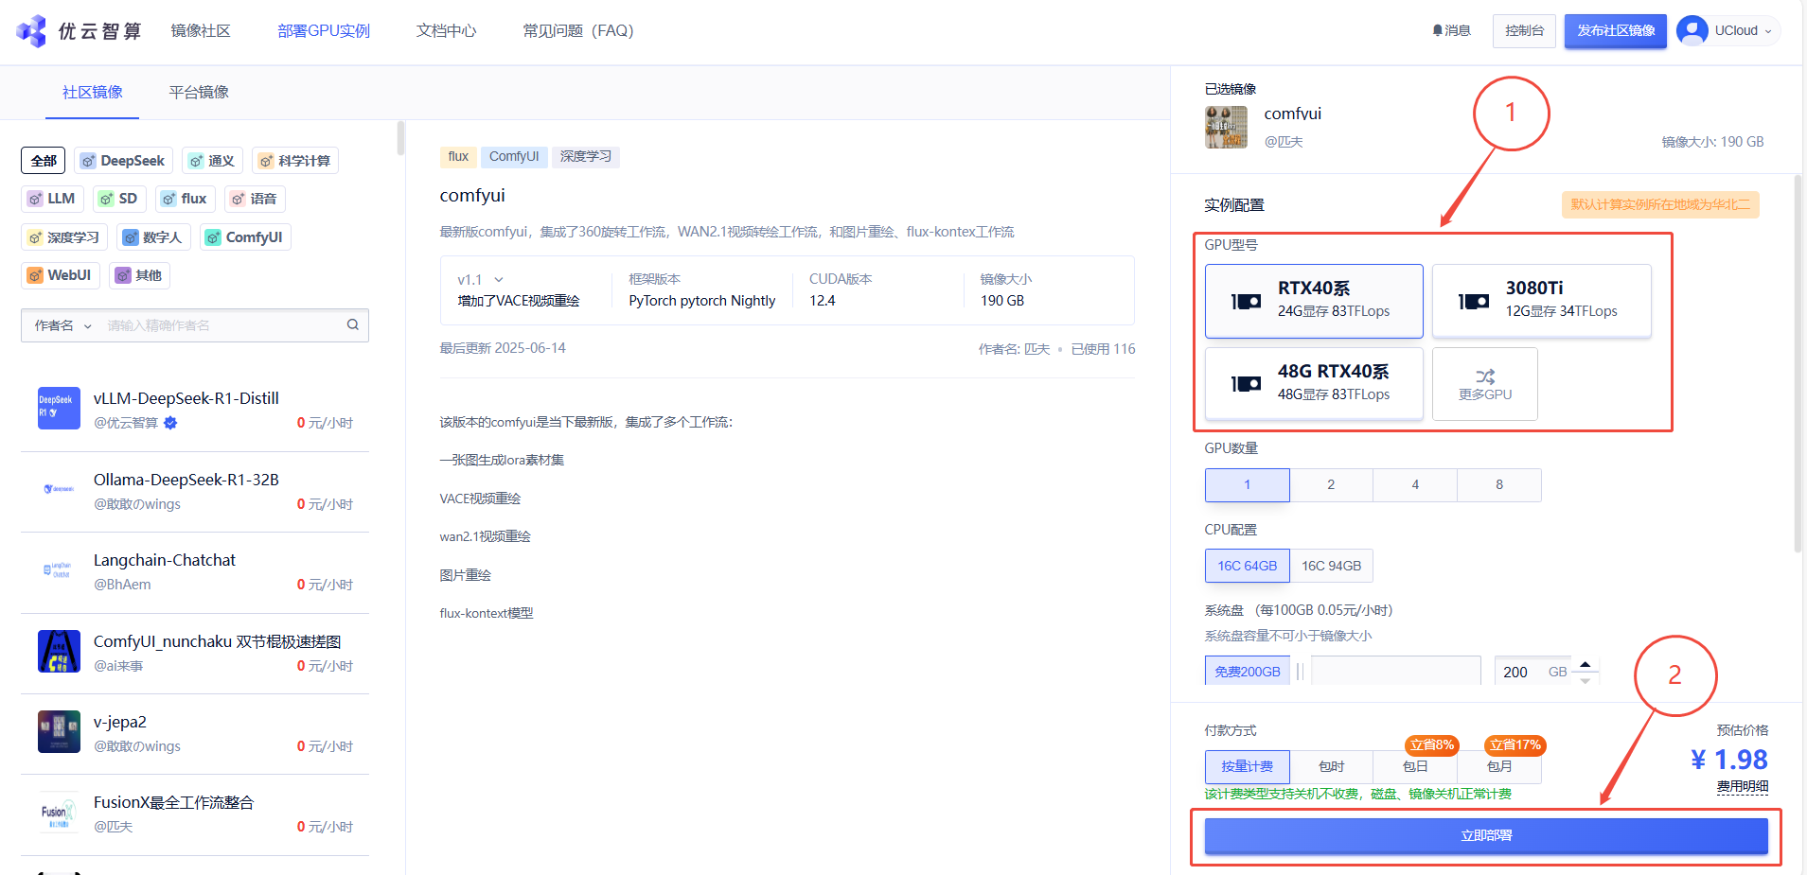Open the 作者名 search type dropdown
Image resolution: width=1807 pixels, height=875 pixels.
tap(63, 325)
